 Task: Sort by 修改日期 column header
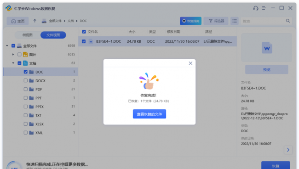click(x=173, y=32)
